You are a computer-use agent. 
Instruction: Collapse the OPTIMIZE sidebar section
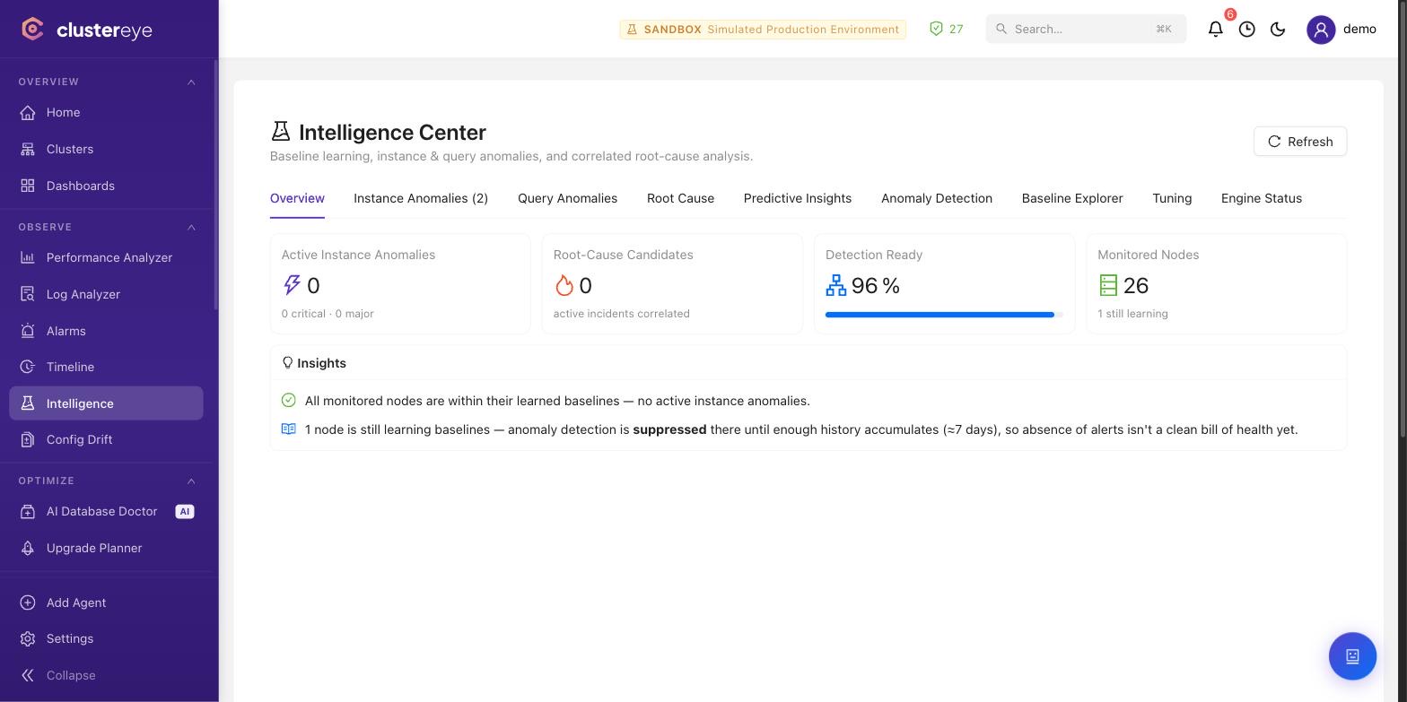[x=191, y=481]
